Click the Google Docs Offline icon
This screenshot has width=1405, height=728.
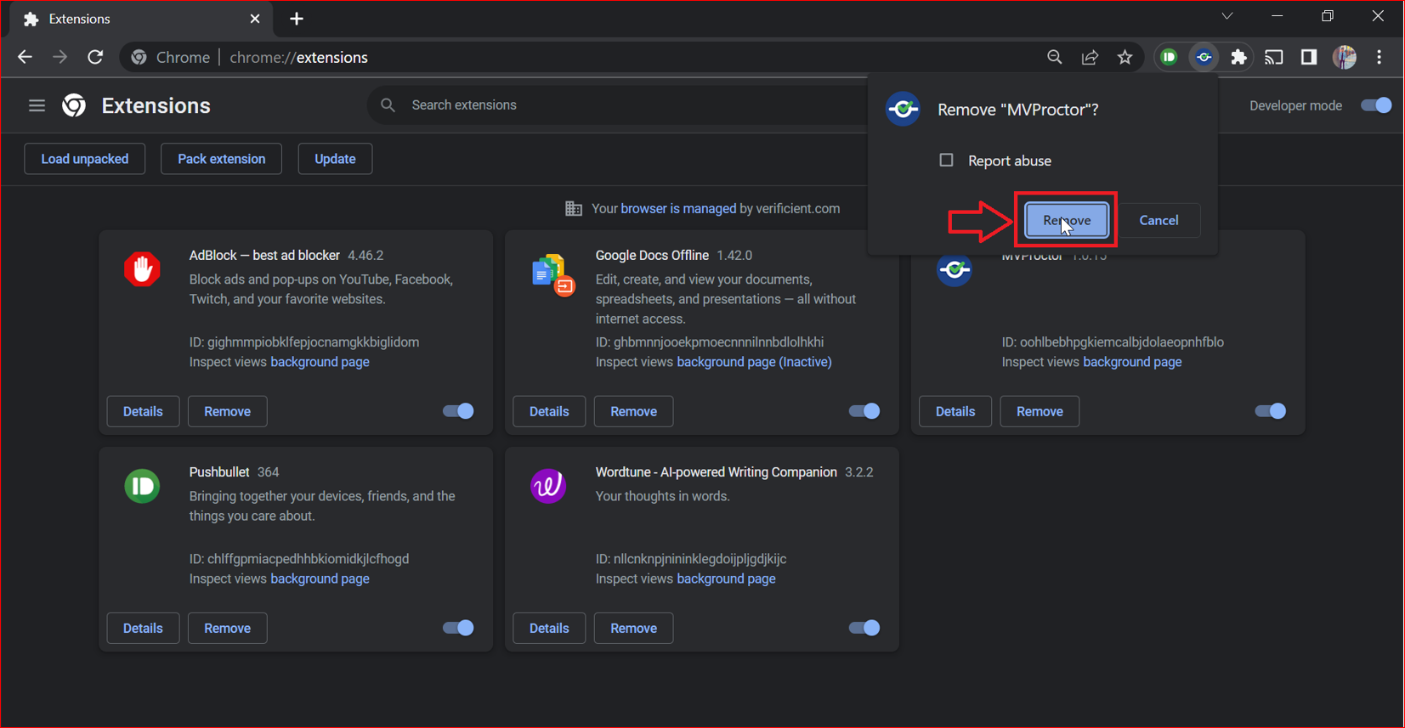(552, 274)
